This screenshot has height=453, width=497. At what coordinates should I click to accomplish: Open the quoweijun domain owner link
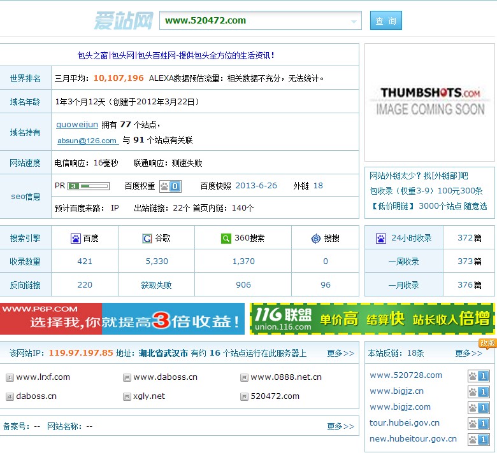pos(77,125)
